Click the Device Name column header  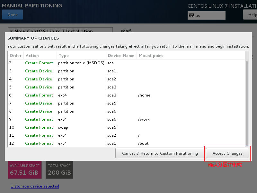121,56
